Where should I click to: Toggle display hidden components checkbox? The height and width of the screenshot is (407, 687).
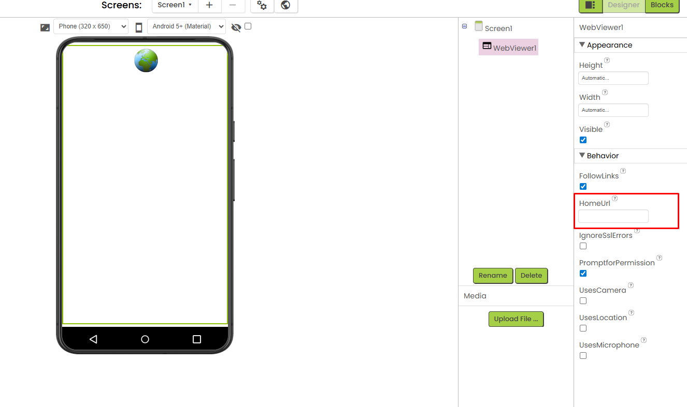click(x=248, y=26)
